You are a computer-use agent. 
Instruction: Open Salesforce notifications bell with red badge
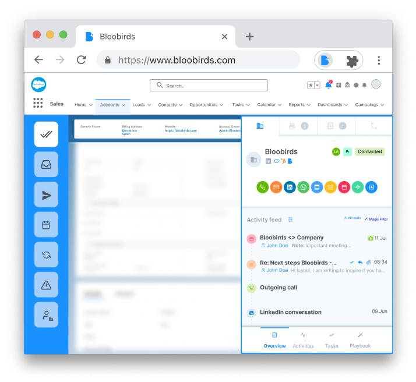[329, 85]
